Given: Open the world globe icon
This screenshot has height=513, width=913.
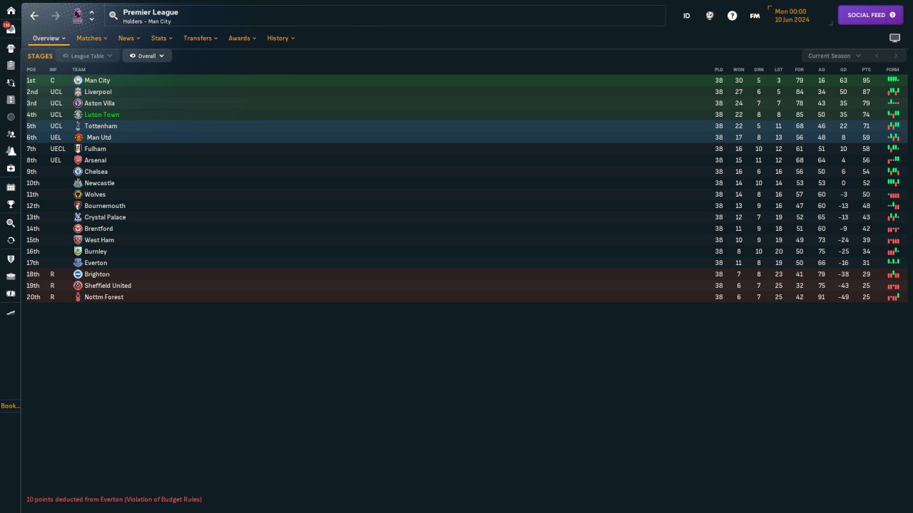Looking at the screenshot, I should tap(710, 16).
